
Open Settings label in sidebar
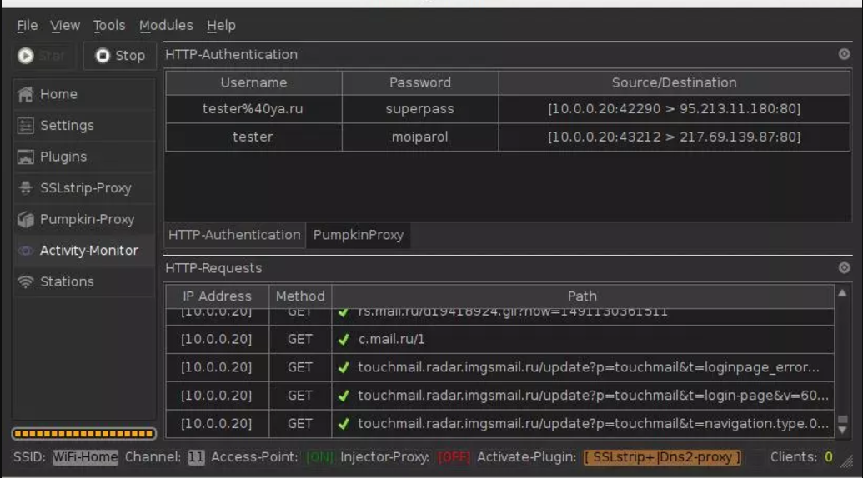67,125
